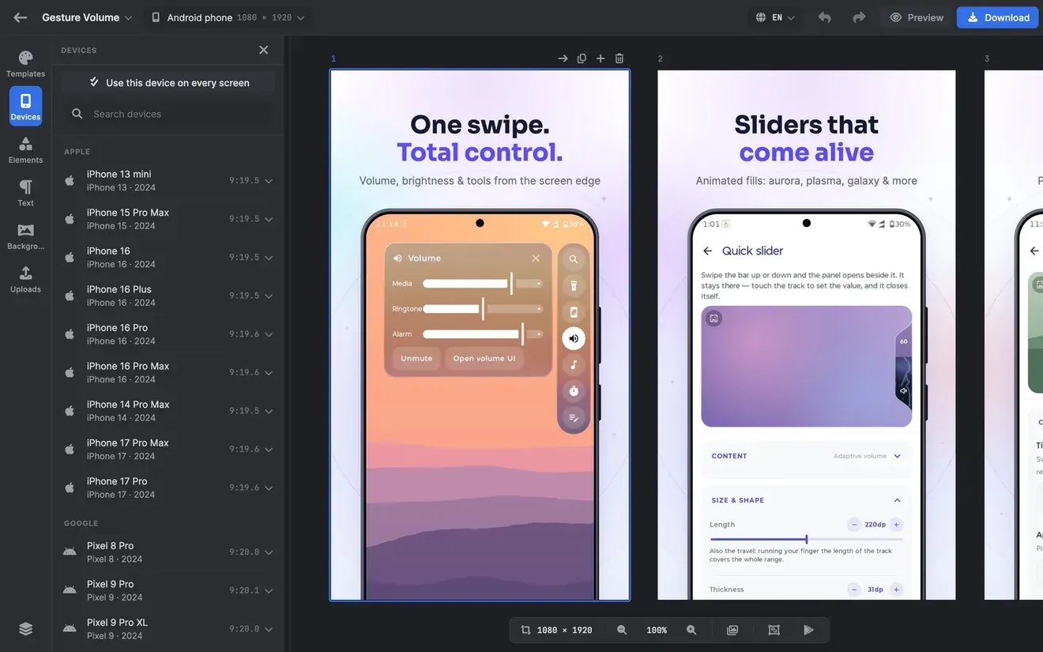
Task: Delete screen 1 with the trash icon
Action: (x=619, y=58)
